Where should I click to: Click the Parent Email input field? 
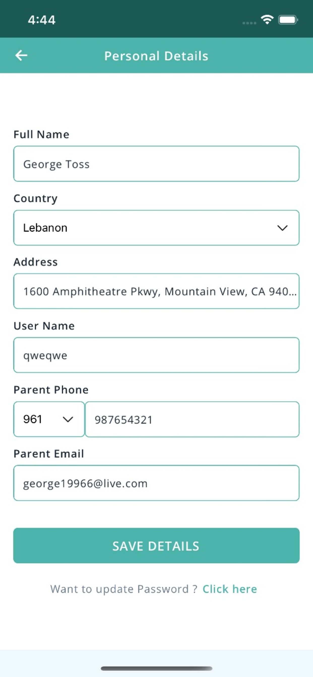point(156,483)
